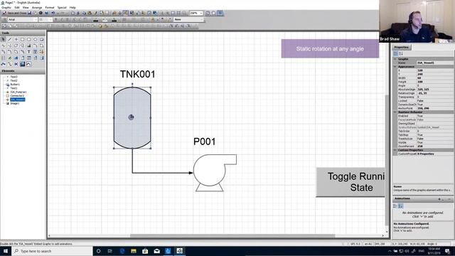Open the Graphic menu
The width and height of the screenshot is (455, 256).
click(x=6, y=7)
